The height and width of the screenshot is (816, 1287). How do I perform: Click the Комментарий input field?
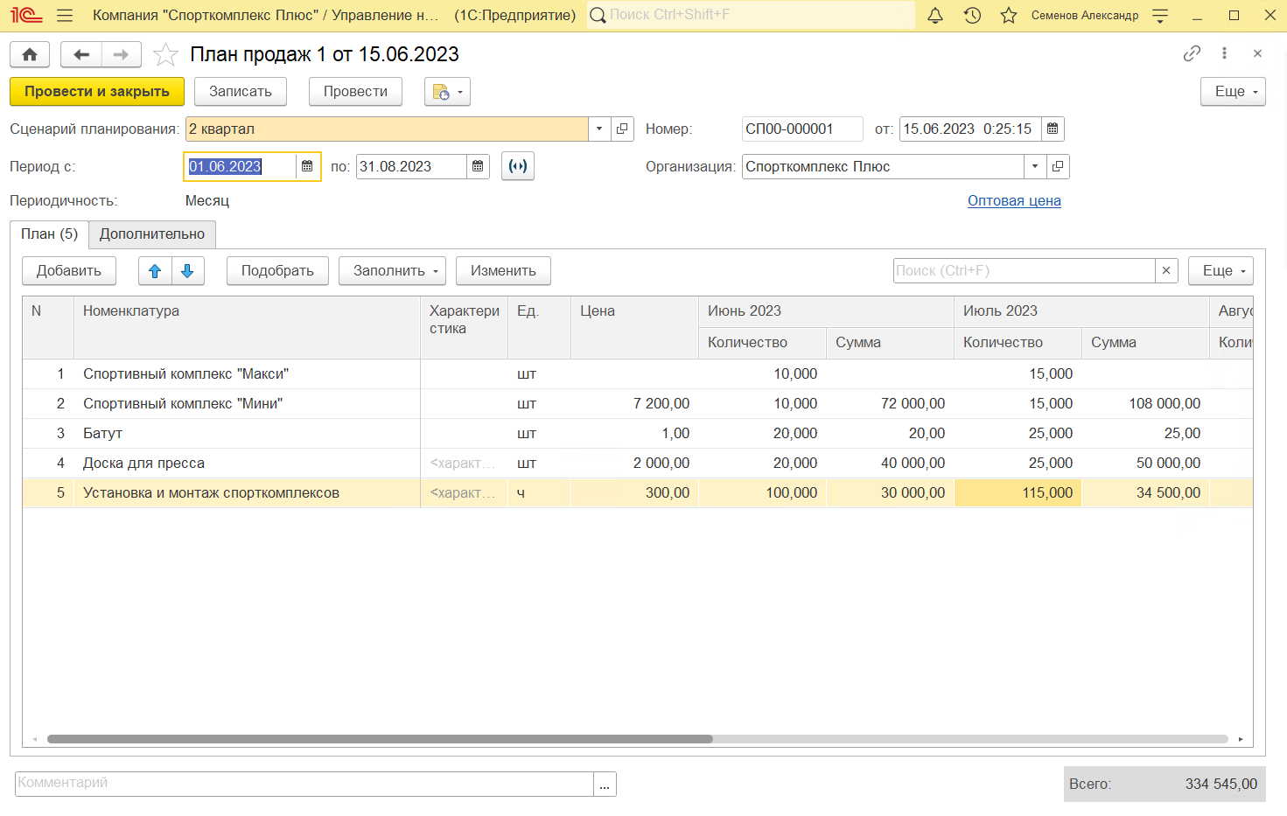pos(304,784)
